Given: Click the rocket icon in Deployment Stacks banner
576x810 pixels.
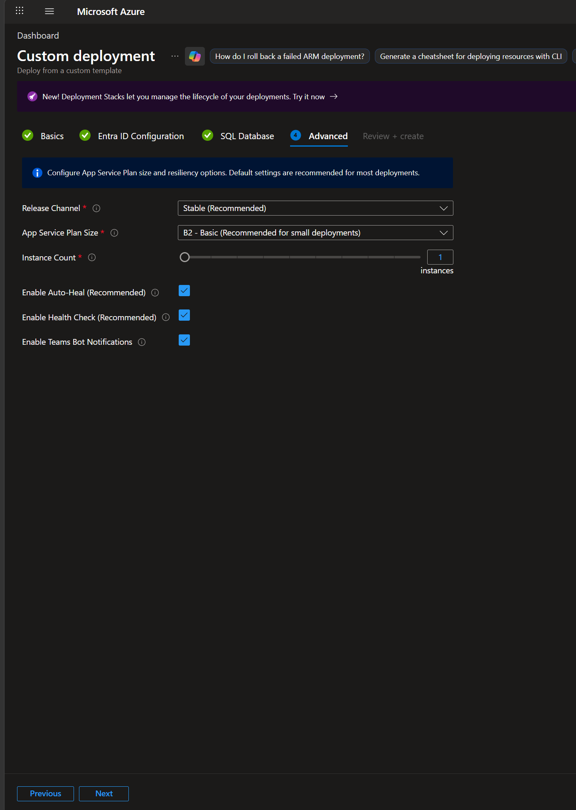Looking at the screenshot, I should [x=32, y=96].
